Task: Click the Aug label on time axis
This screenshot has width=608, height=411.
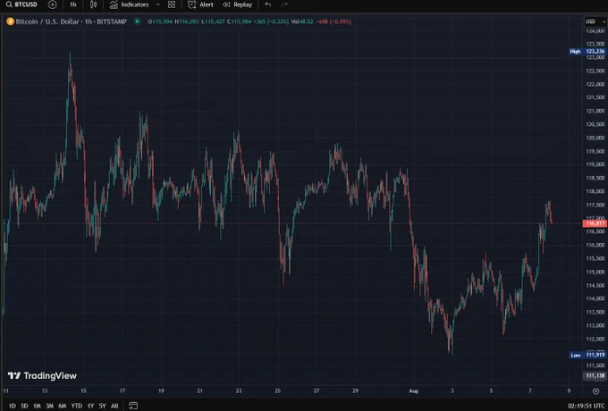Action: coord(413,391)
